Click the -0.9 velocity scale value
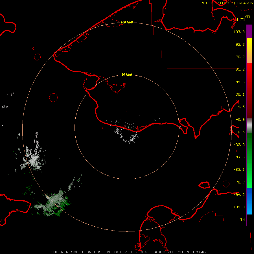 click(240, 120)
